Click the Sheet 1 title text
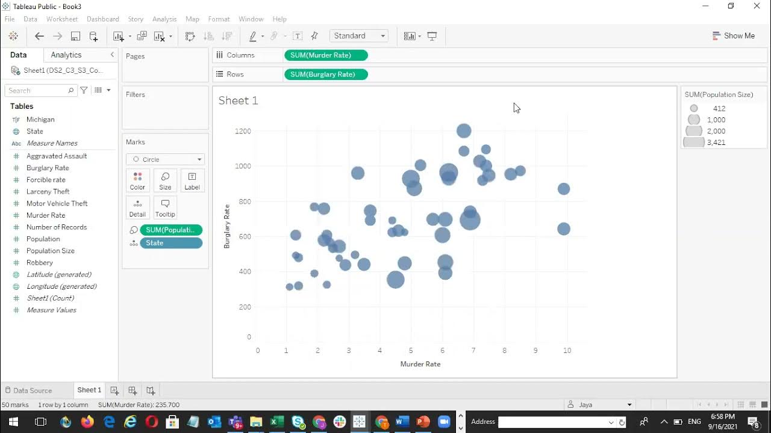The height and width of the screenshot is (433, 771). point(238,100)
